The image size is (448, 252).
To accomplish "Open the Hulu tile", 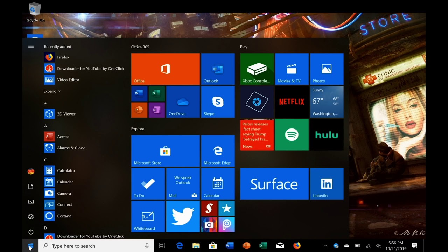I will (x=327, y=135).
